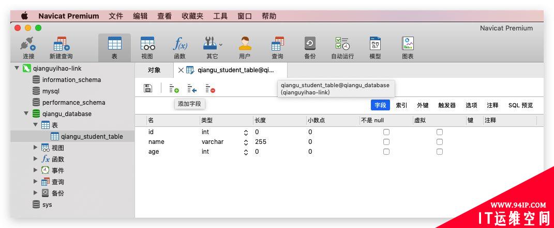The height and width of the screenshot is (228, 554).
Task: Click the add field (添加字段) icon
Action: pos(174,88)
